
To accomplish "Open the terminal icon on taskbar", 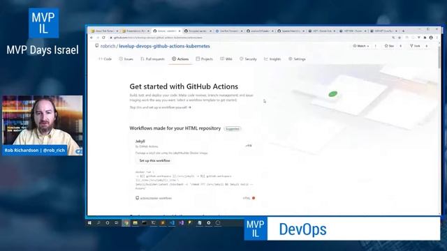I will coord(145,223).
